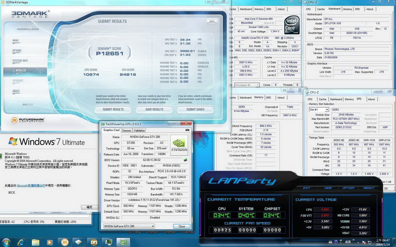396x247 pixels.
Task: Click the monitor taskbar icon
Action: (109, 242)
